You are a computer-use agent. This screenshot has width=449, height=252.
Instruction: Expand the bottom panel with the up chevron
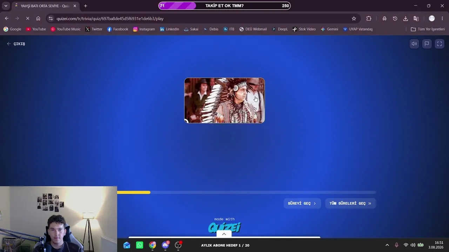coord(224,234)
